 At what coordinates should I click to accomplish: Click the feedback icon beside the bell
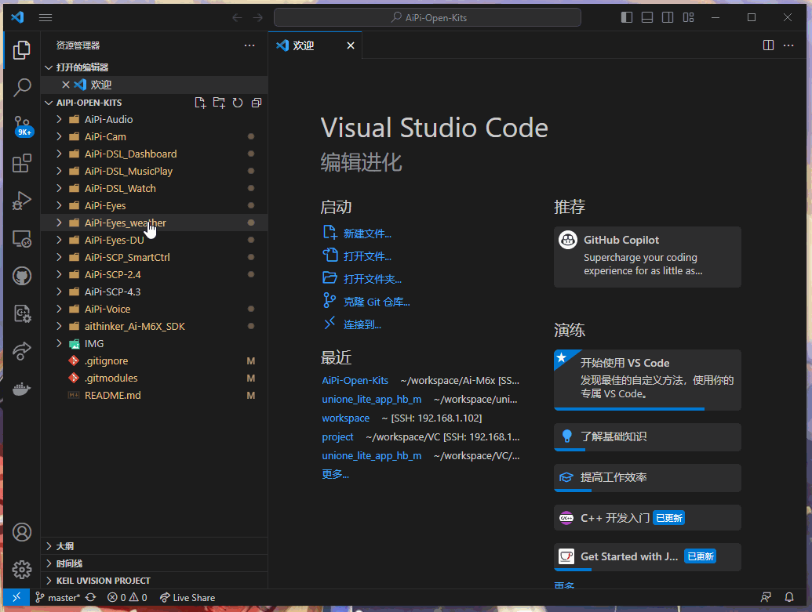coord(766,598)
